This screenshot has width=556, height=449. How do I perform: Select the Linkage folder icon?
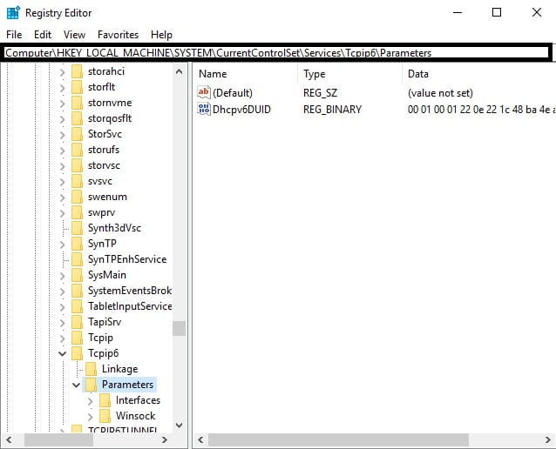pos(92,369)
